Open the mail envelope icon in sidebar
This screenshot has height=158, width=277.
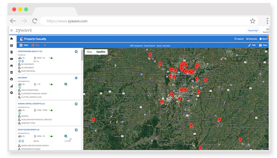[x=11, y=59]
